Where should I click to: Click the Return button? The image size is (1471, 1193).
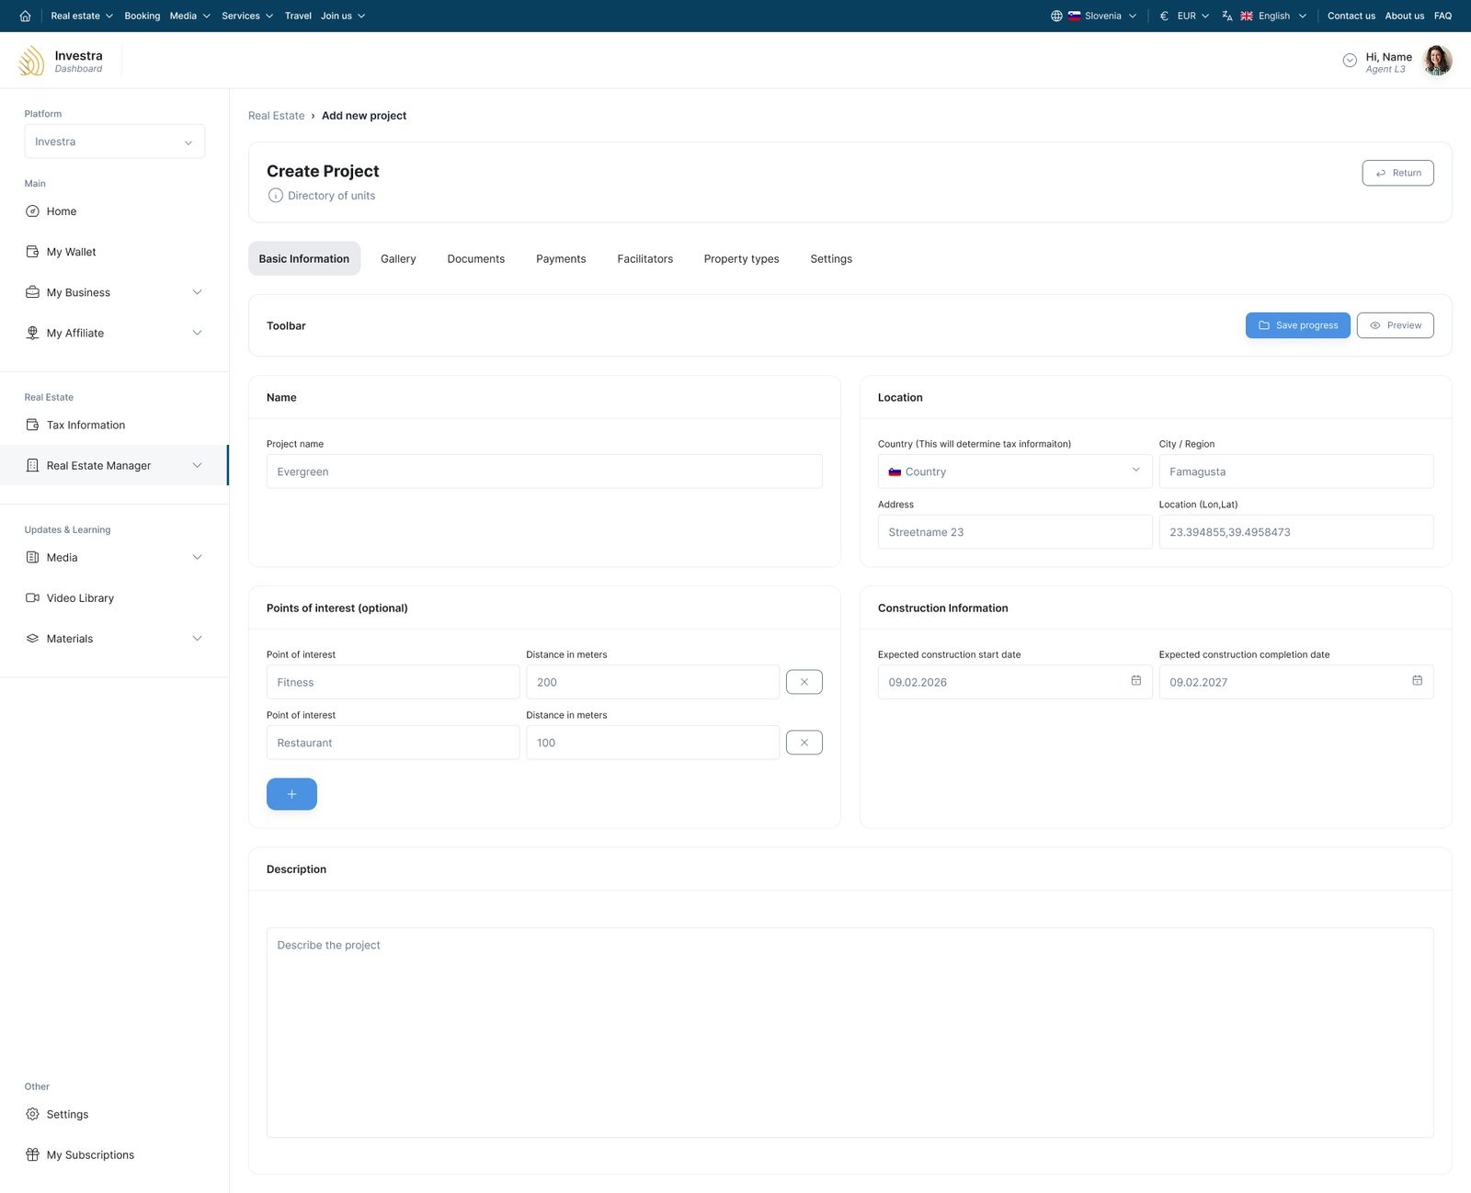(1397, 173)
